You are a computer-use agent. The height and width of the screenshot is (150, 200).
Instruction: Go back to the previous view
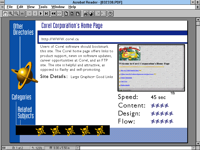[53, 13]
